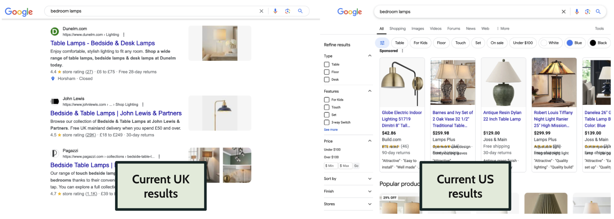Select the Black color chip

click(x=599, y=43)
